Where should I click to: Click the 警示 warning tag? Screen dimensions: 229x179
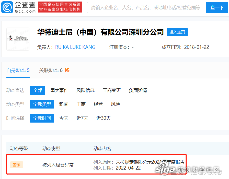coord(17,165)
